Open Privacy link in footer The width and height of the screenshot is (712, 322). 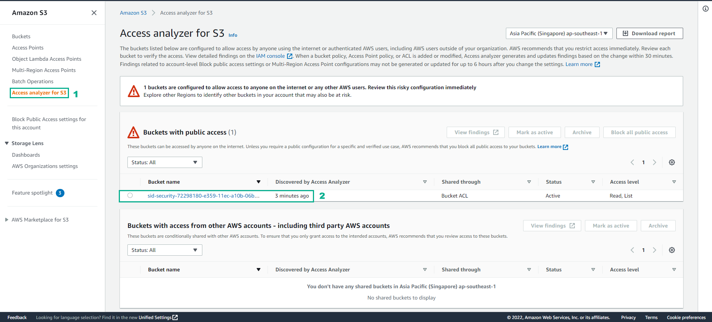(628, 318)
